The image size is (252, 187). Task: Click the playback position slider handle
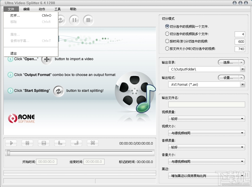(x=9, y=152)
